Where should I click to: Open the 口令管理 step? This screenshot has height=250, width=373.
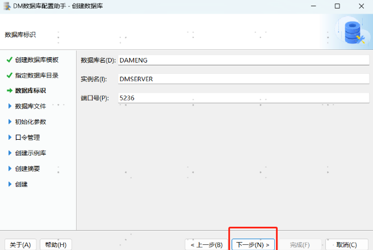[x=27, y=137]
